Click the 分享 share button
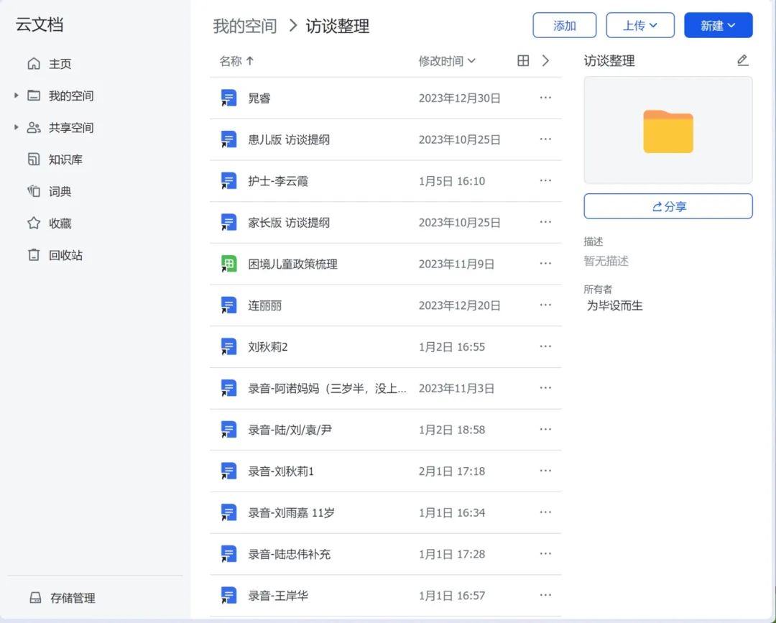 tap(668, 206)
